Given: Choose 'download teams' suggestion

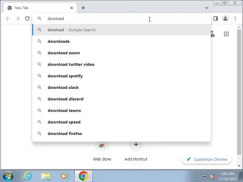Looking at the screenshot, I should pyautogui.click(x=122, y=110).
